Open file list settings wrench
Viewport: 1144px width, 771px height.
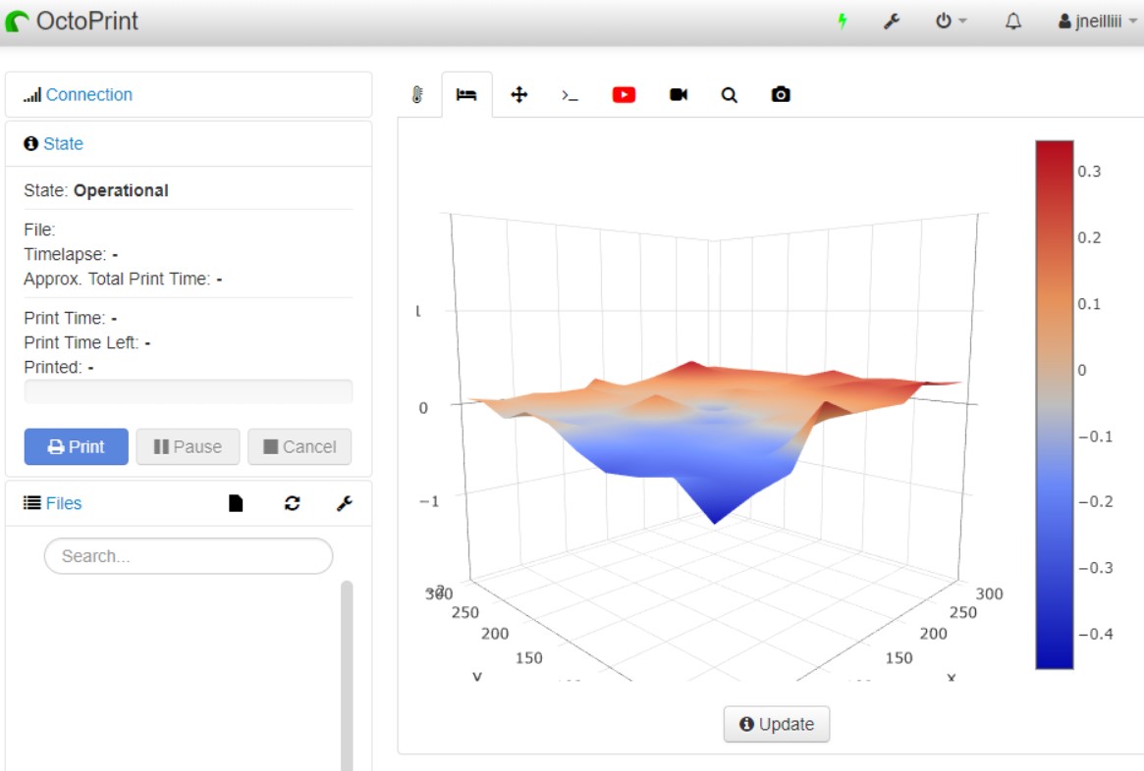tap(345, 503)
